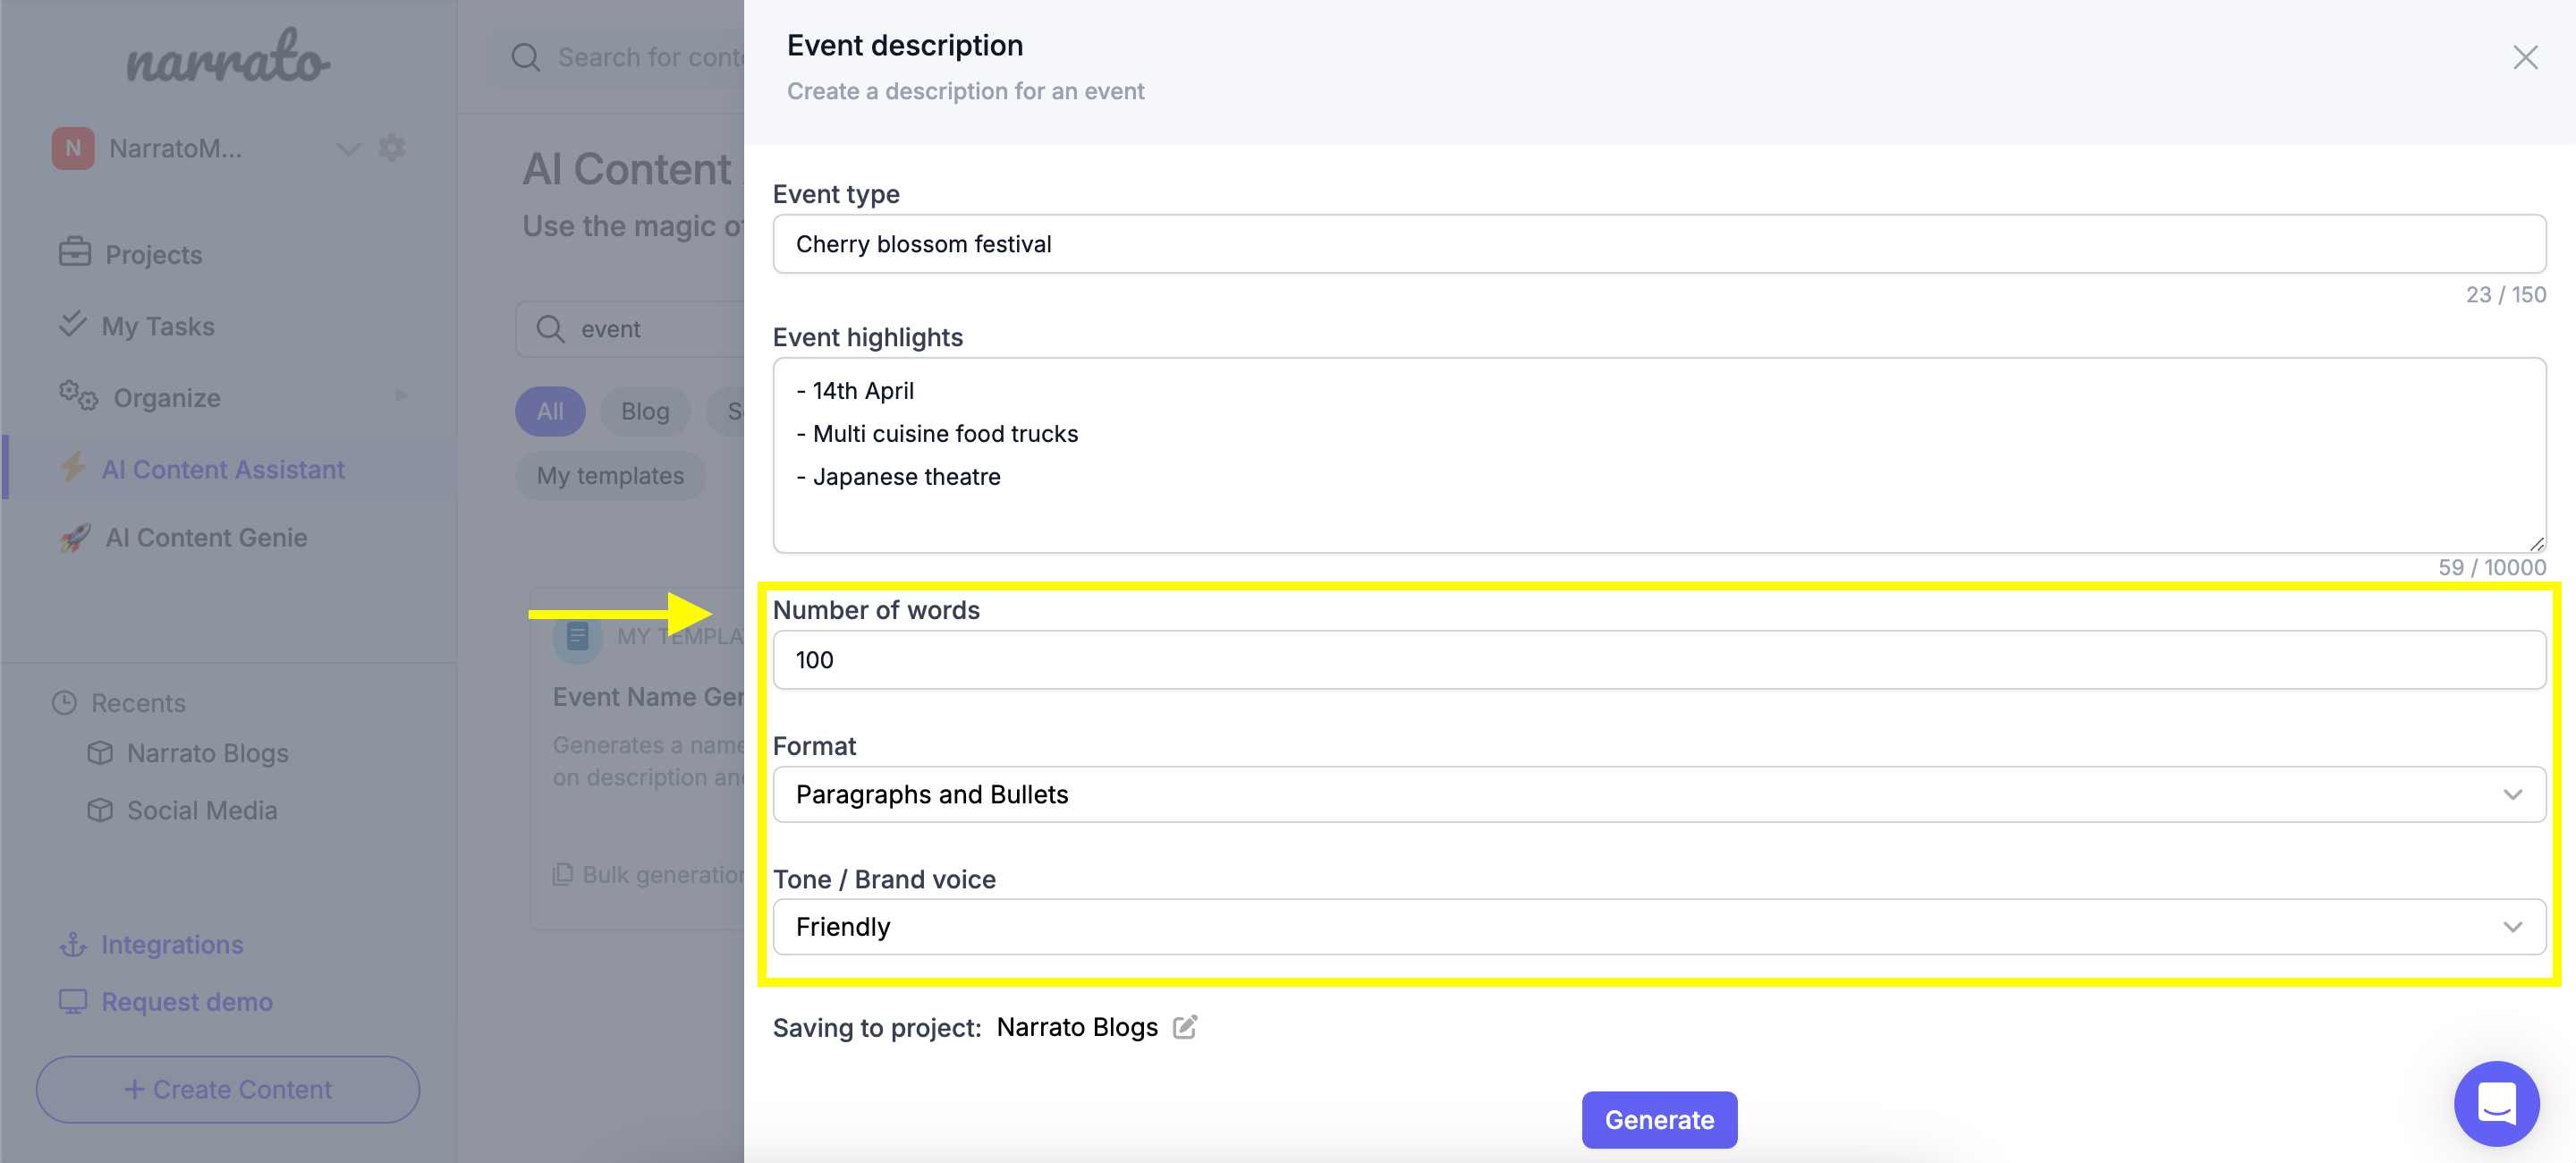Click the template search field with 'event'
Image resolution: width=2576 pixels, height=1163 pixels.
coord(630,328)
